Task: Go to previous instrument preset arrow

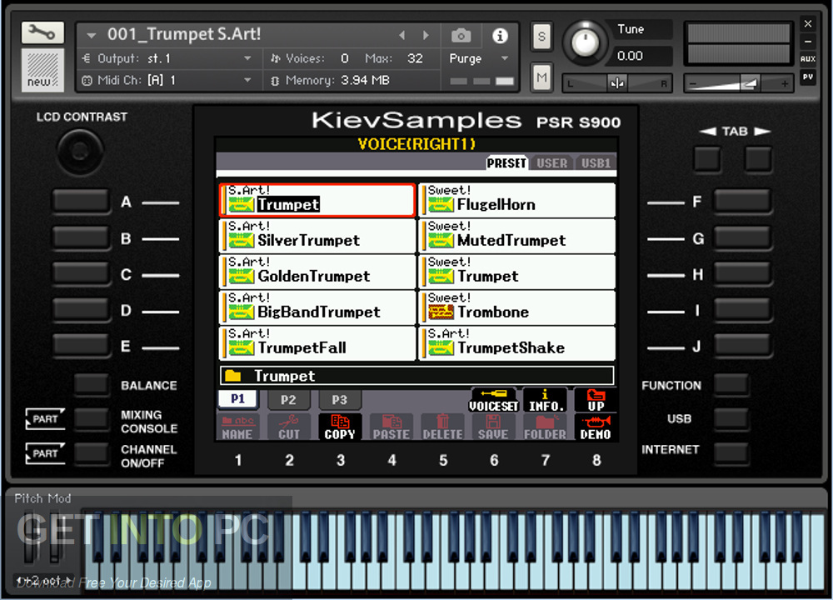Action: coord(402,35)
